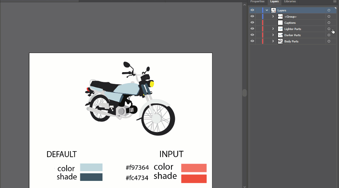This screenshot has height=188, width=339.
Task: Select the <Group> layer name
Action: [x=290, y=17]
